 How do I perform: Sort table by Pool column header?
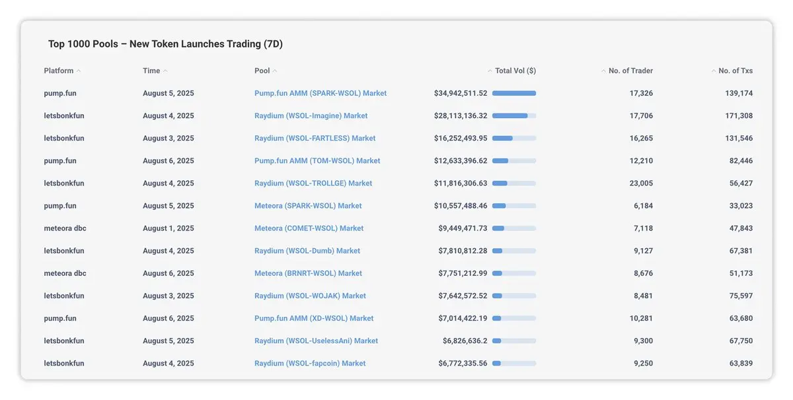tap(266, 71)
